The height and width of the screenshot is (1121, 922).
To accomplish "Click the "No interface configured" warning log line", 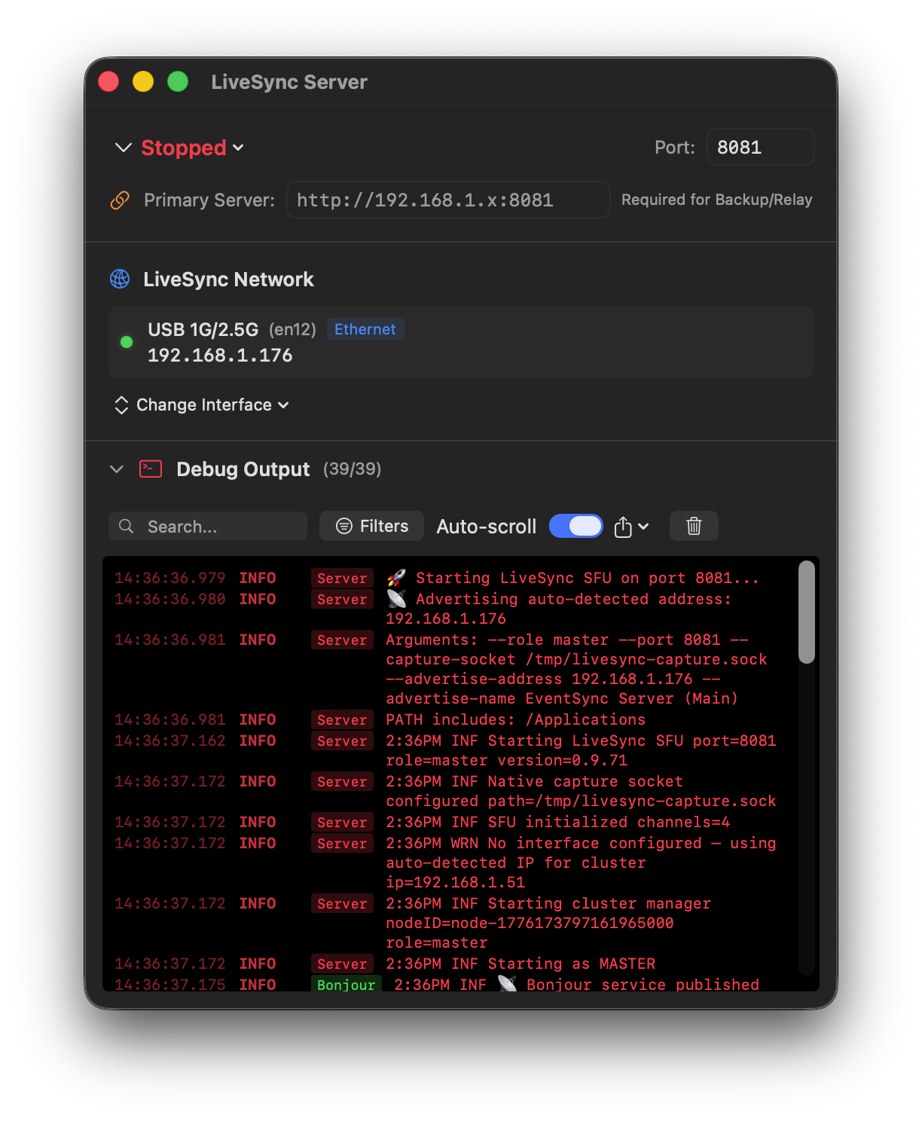I will point(581,863).
